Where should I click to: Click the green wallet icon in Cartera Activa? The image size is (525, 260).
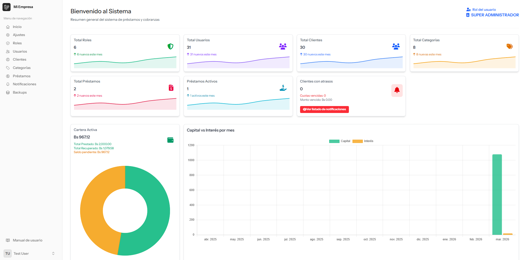click(170, 140)
